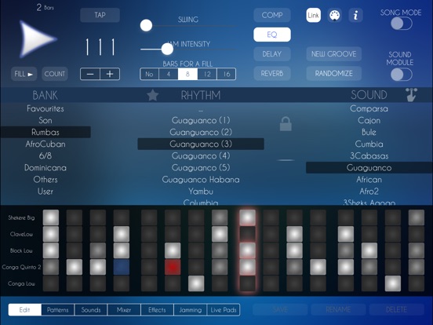Open the MIDI settings icon
433x325 pixels.
(334, 15)
